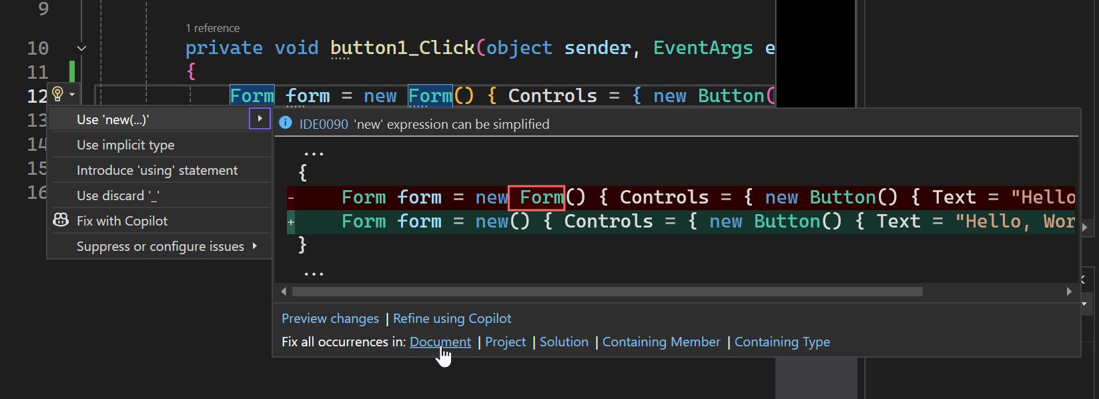Fix all occurrences in Containing Type
The width and height of the screenshot is (1099, 399).
click(782, 342)
